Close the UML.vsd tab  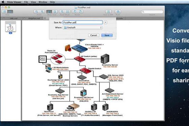click(x=4, y=19)
